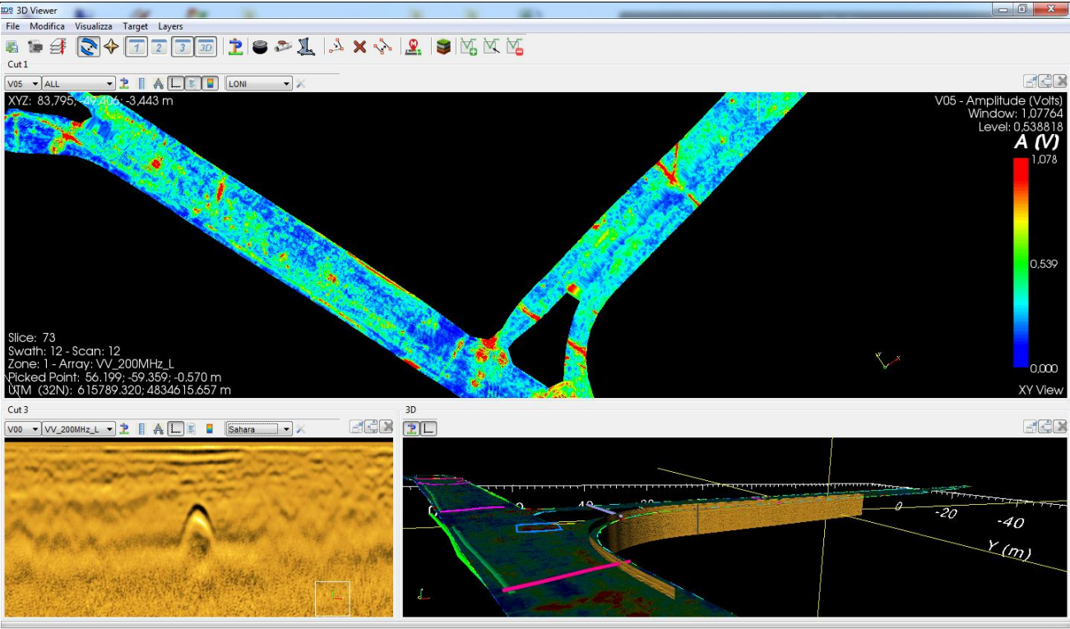Toggle the axes button in Cut 3 toolbar

(176, 429)
